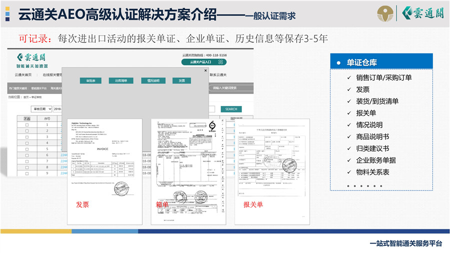The height and width of the screenshot is (253, 450).
Task: Open the 情况说明 document button
Action: pos(153,81)
